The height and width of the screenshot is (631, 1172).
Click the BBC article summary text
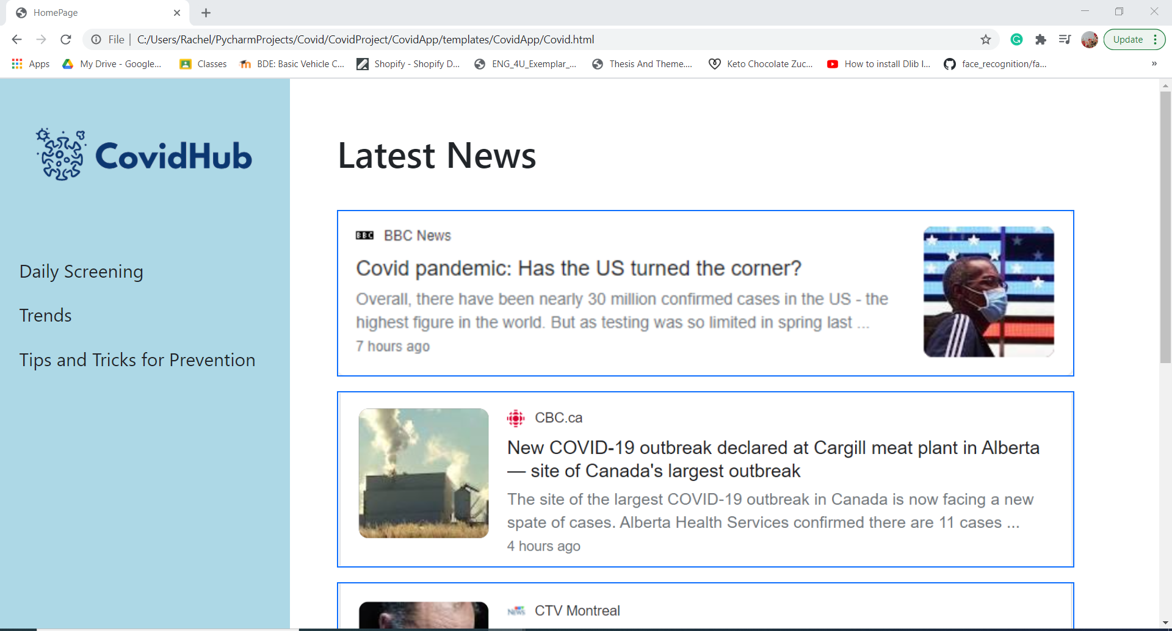pyautogui.click(x=622, y=311)
